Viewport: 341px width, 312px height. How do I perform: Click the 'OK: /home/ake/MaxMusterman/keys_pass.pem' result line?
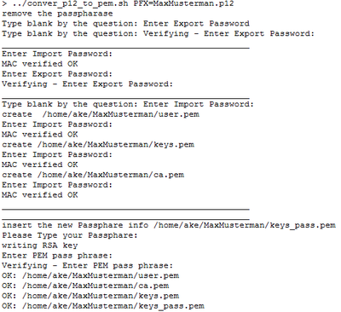pos(103,306)
